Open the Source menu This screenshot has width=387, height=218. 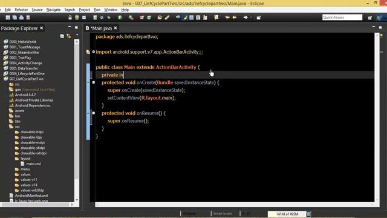tap(37, 10)
